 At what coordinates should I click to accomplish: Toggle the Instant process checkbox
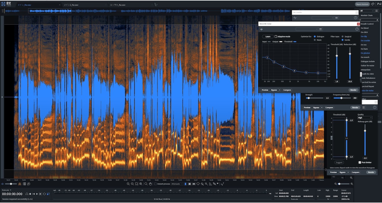pos(155,184)
